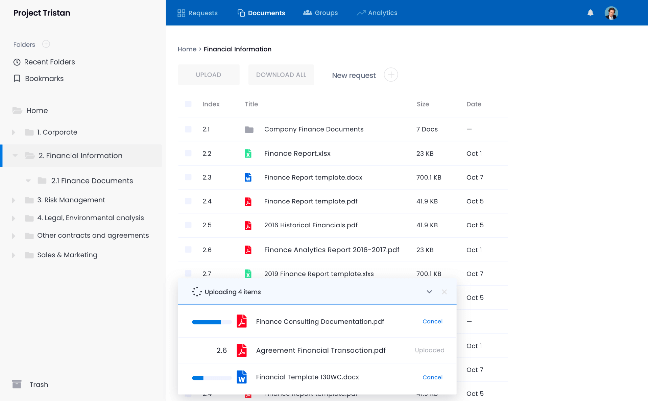The width and height of the screenshot is (649, 401).
Task: Check the select-all checkbox in header row
Action: click(188, 104)
